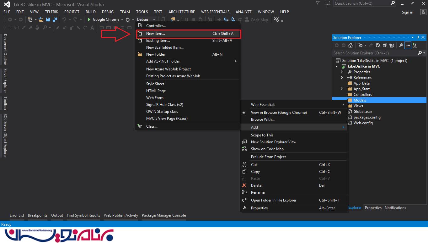Switch to the Package Manager Console tab
This screenshot has height=243, width=428.
163,215
